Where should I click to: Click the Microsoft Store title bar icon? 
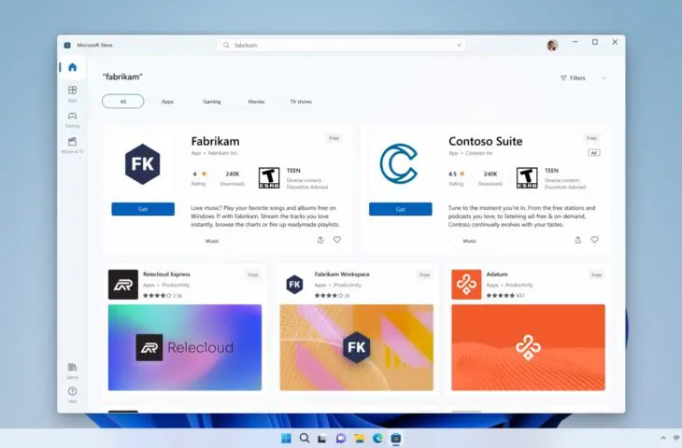(x=67, y=45)
